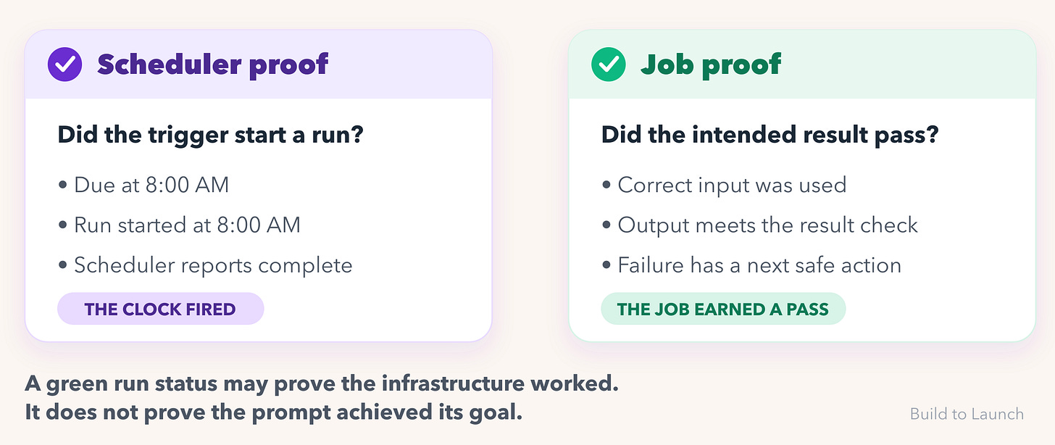
Task: Click the 'Due at 8:00 AM' bullet
Action: [x=143, y=185]
